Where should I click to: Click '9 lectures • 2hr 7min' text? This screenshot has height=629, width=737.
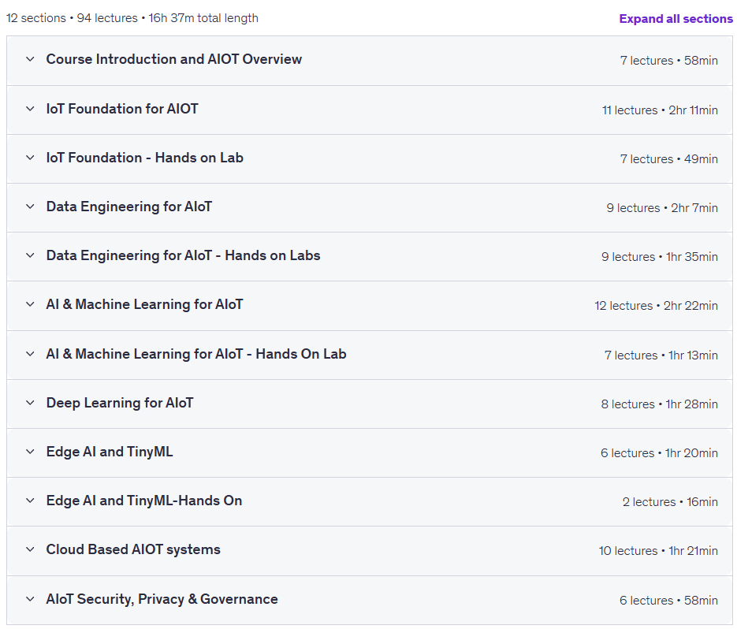coord(662,208)
